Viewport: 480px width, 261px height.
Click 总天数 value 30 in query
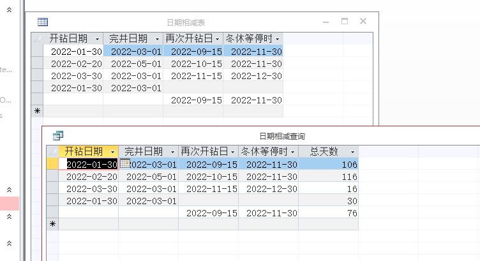point(329,201)
